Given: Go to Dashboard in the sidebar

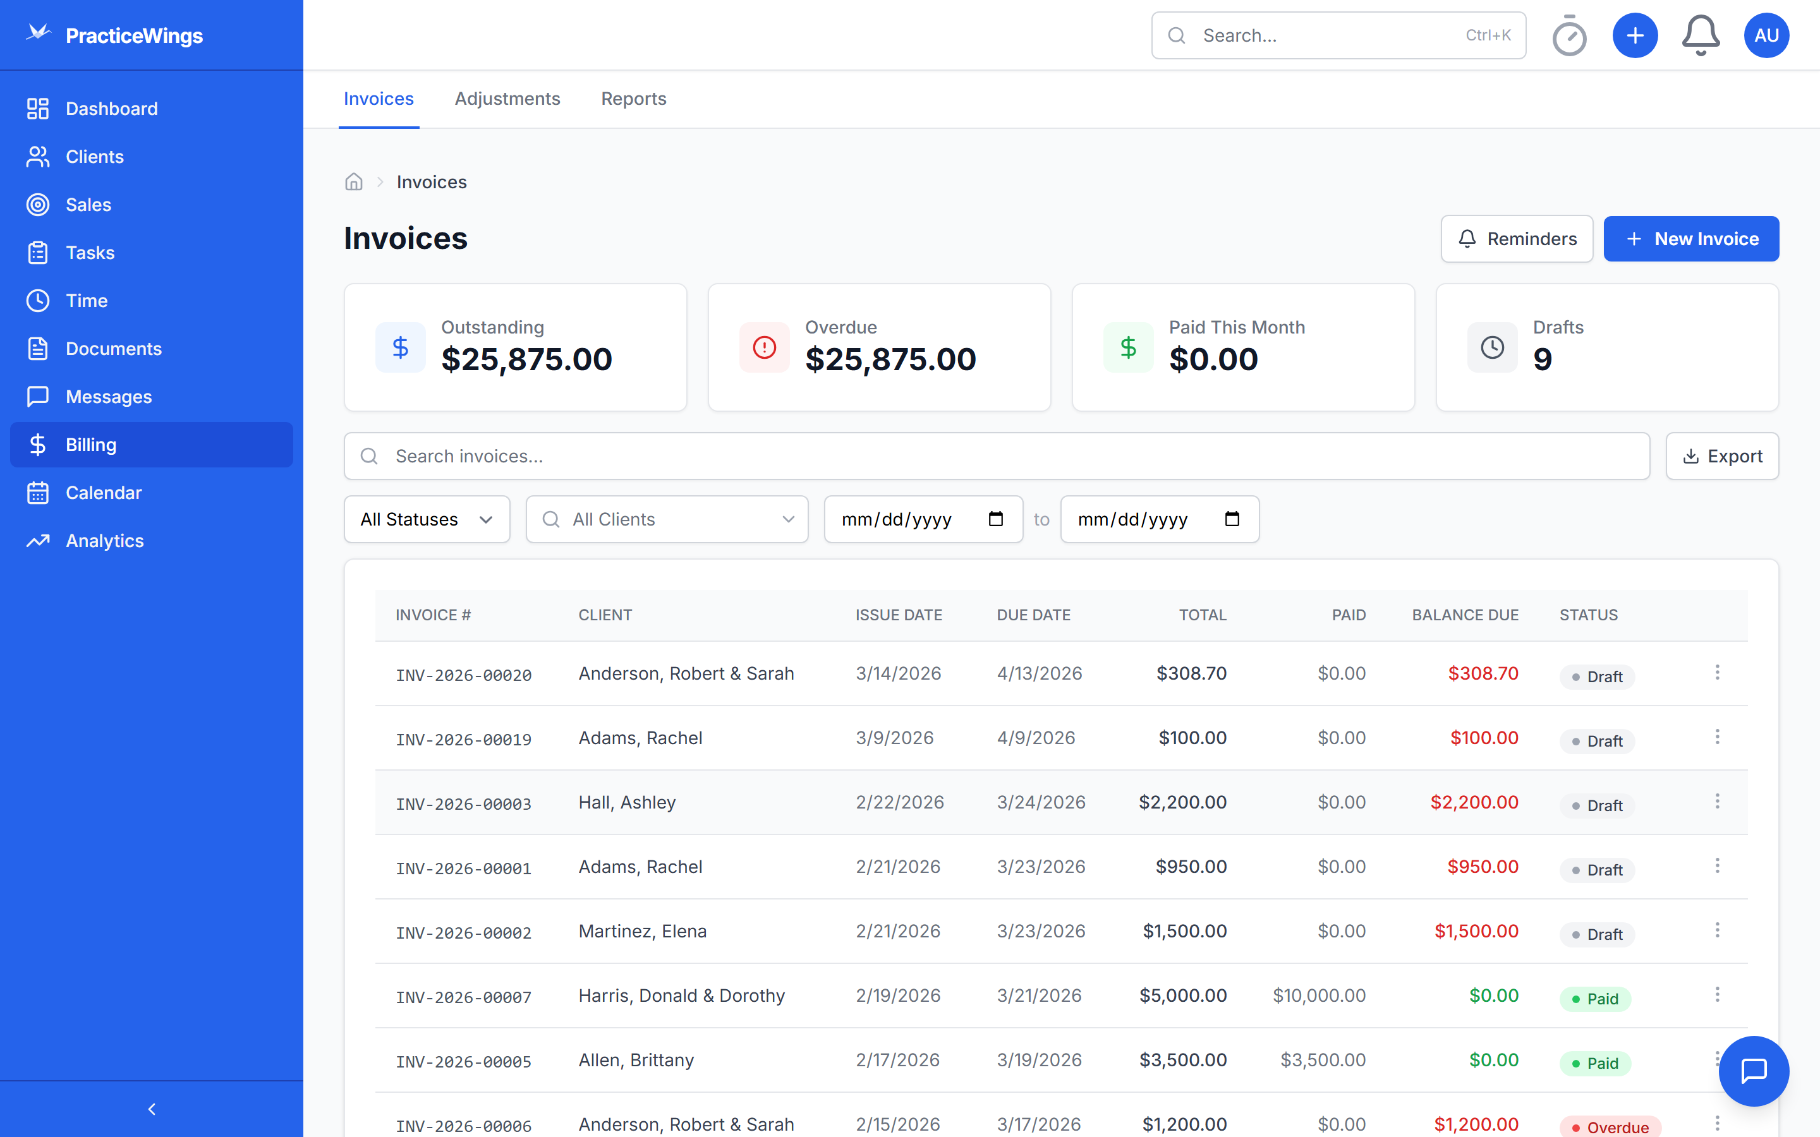Looking at the screenshot, I should (152, 108).
